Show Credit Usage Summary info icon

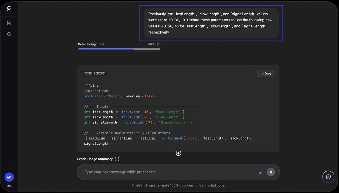point(117,159)
